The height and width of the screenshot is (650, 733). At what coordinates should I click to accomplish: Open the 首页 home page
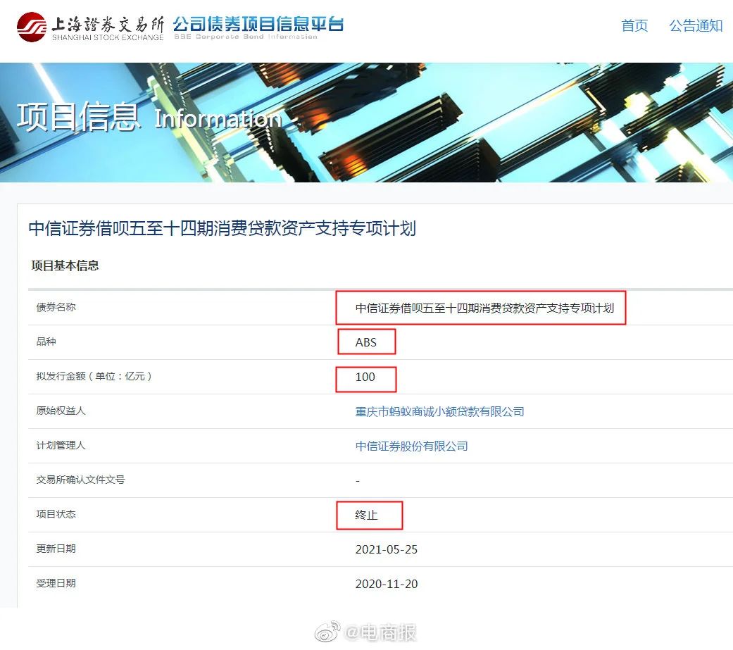[634, 26]
